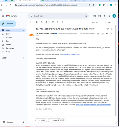Star the Cloudflare message
Screen dimensions: 119x127
[x=98, y=34]
